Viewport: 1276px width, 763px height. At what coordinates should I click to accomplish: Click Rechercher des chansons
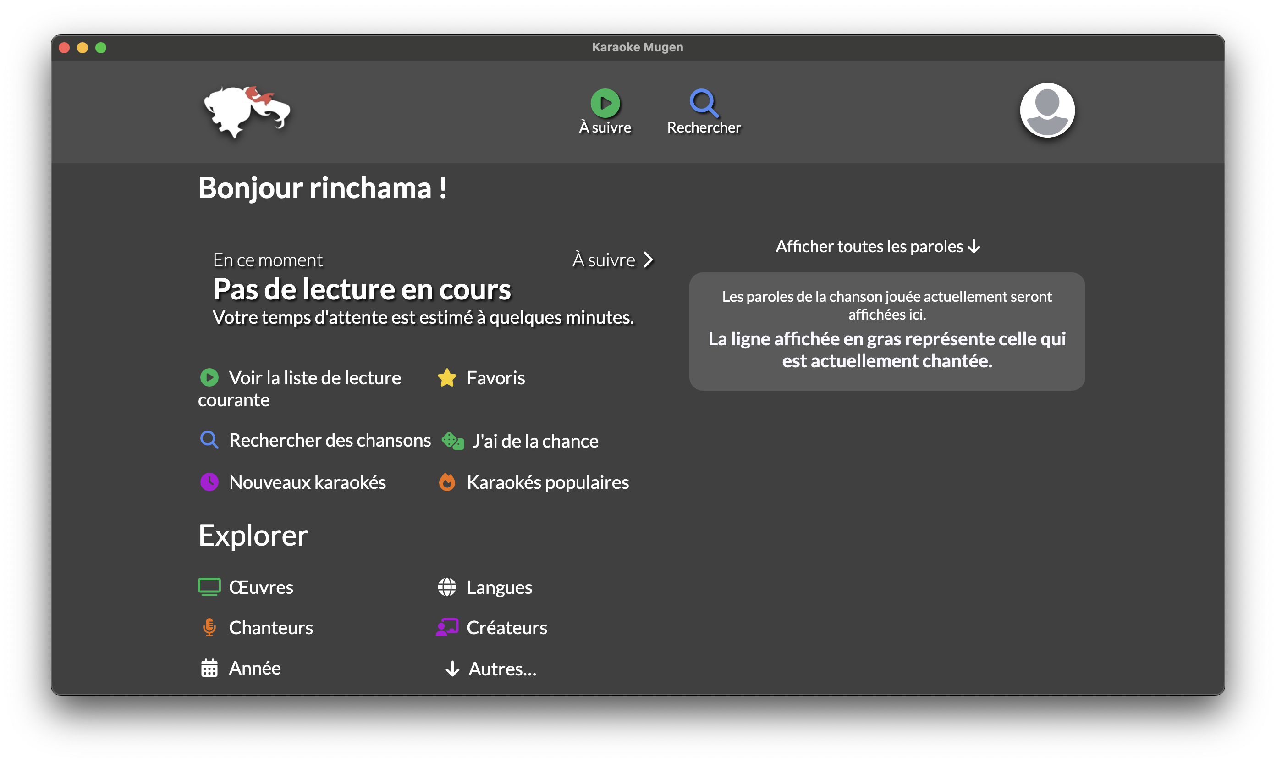tap(330, 440)
